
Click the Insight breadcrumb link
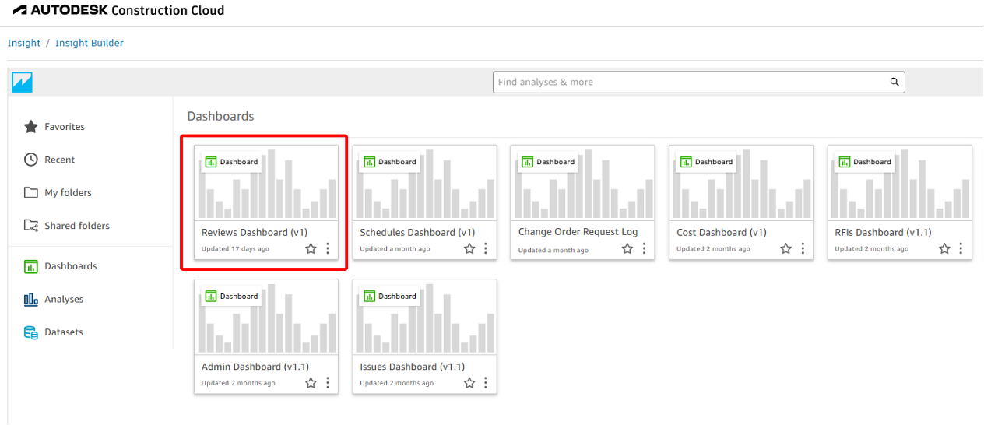point(24,43)
